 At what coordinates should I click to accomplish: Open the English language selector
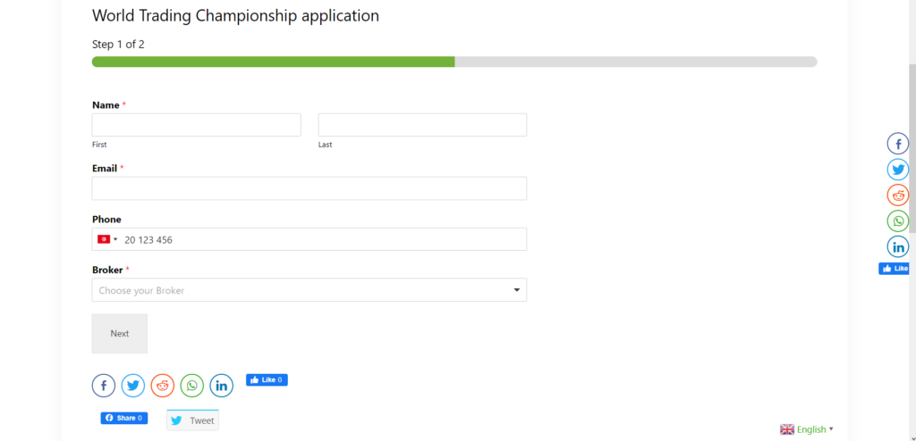click(807, 429)
